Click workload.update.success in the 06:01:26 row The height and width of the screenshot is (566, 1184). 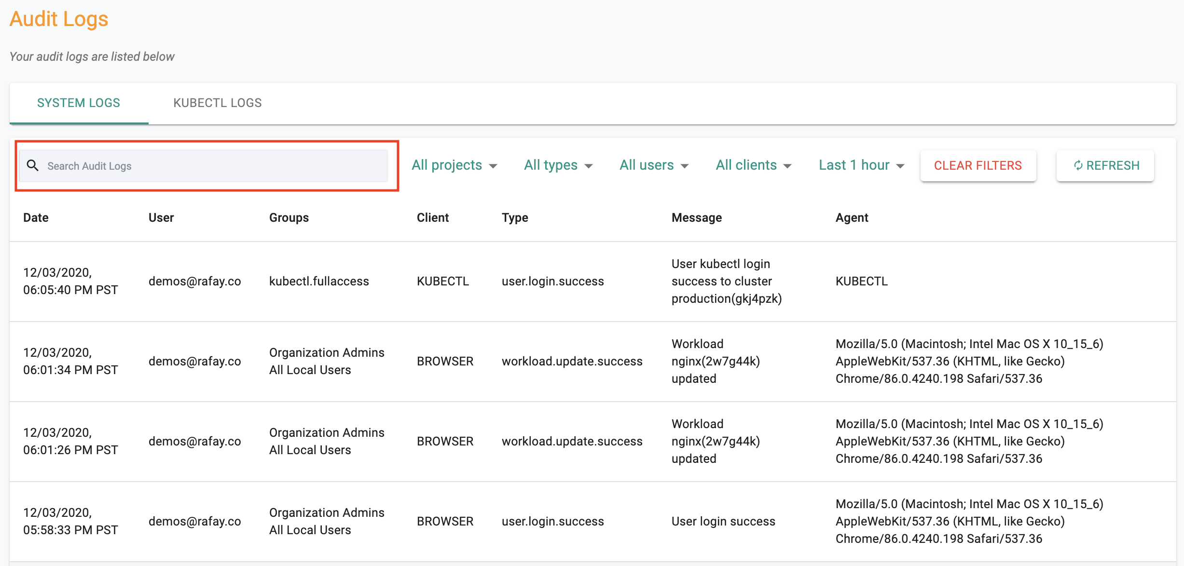572,441
